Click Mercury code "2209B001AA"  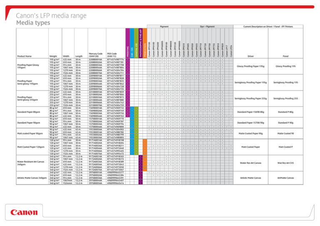[95, 76]
